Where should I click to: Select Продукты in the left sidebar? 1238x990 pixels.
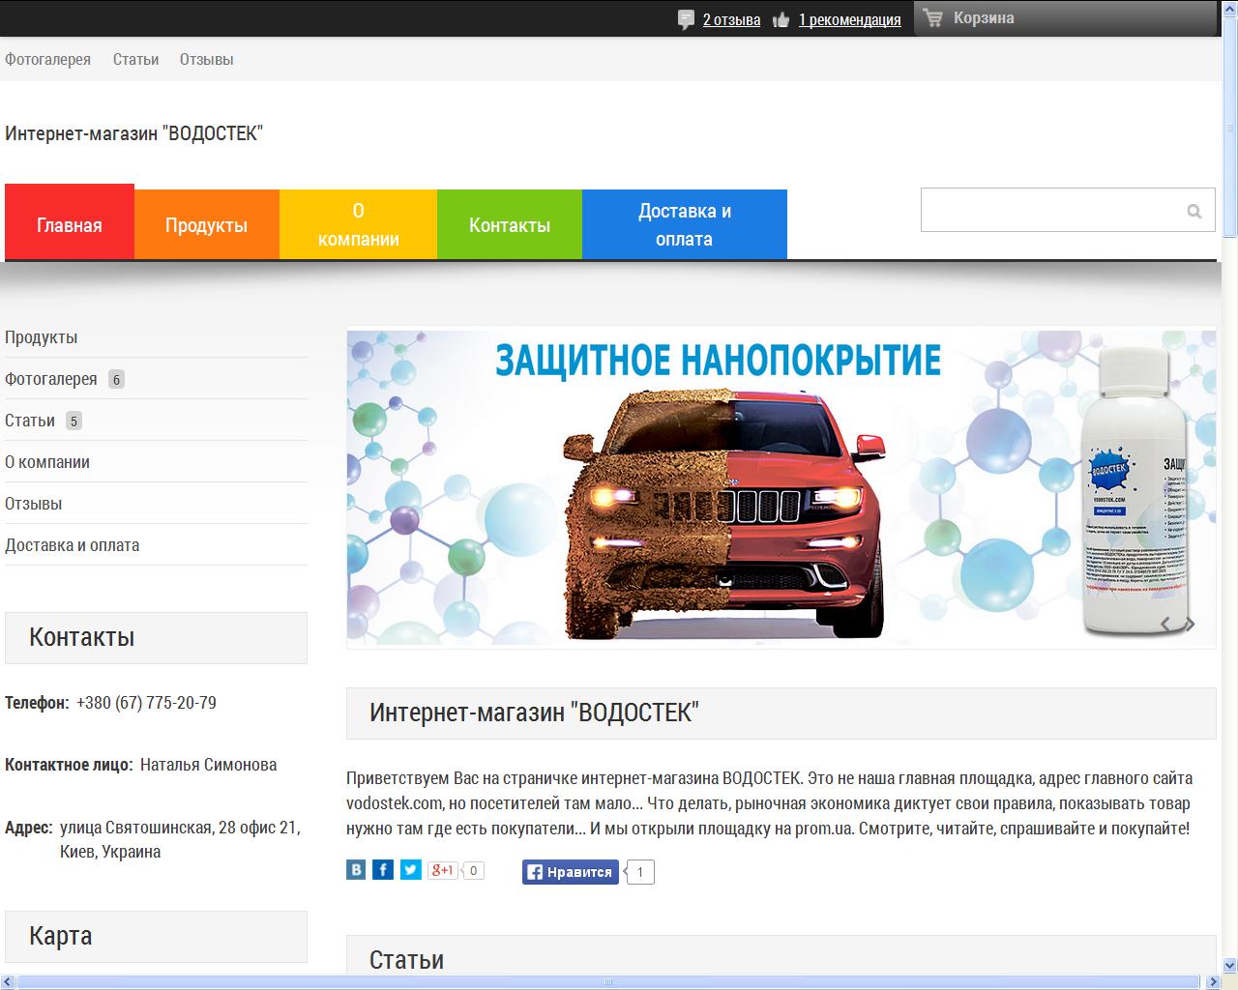point(41,337)
